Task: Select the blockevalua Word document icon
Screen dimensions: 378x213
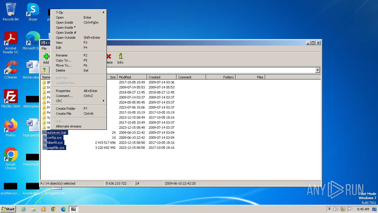Action: [32, 70]
